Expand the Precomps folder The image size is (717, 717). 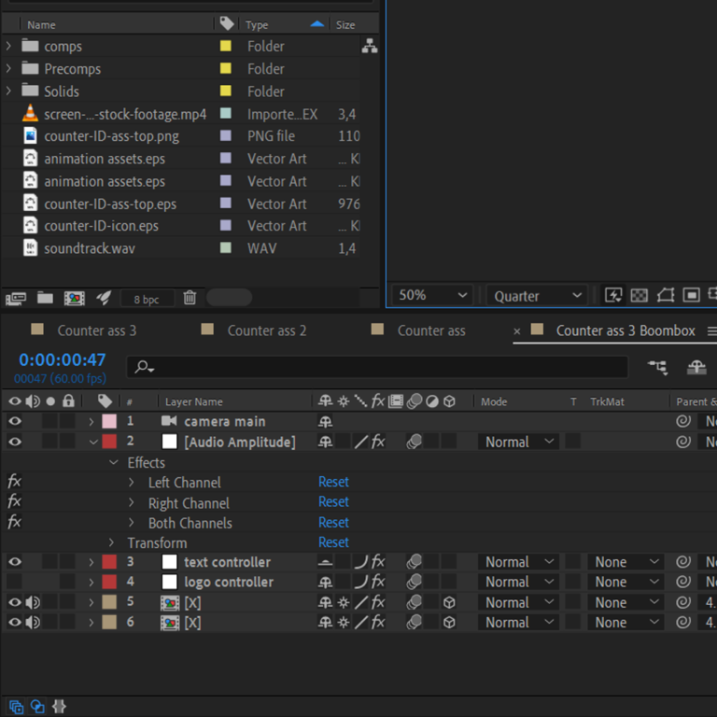(x=9, y=69)
